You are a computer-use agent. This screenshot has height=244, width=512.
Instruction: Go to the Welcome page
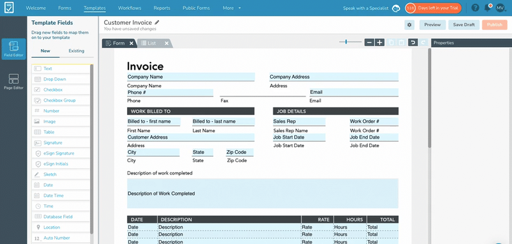click(x=36, y=8)
